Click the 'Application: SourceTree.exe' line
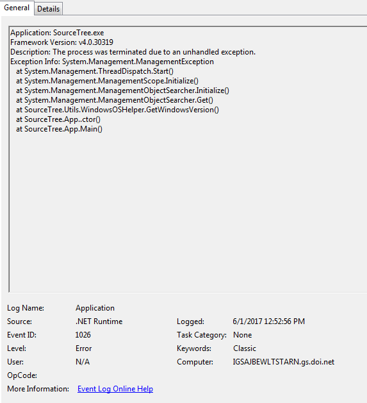 pyautogui.click(x=57, y=33)
